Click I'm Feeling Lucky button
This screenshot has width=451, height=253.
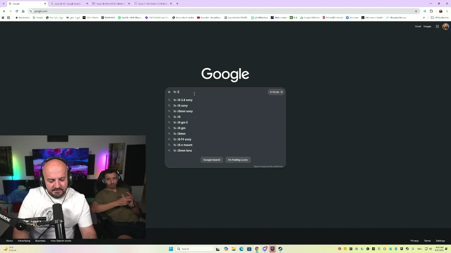tap(238, 160)
